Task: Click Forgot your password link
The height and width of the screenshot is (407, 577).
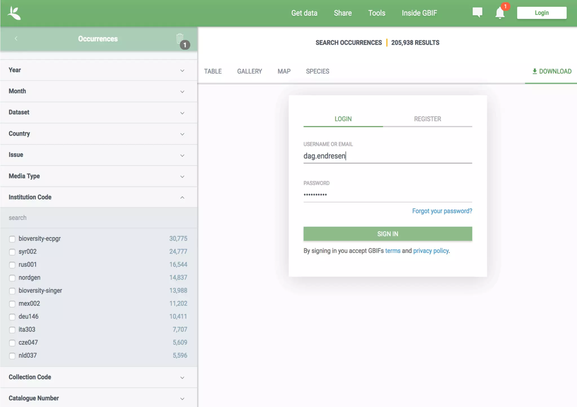Action: coord(442,211)
